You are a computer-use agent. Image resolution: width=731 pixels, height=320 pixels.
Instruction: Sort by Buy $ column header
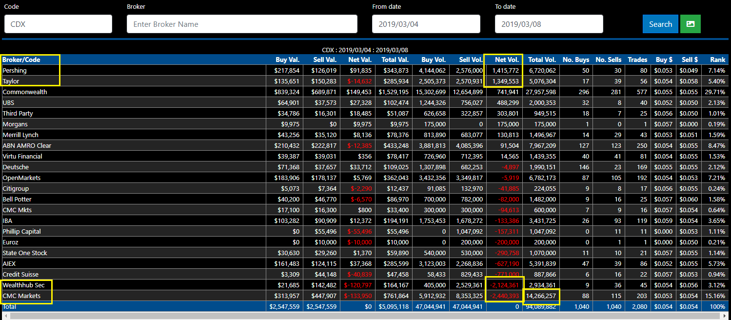point(665,60)
